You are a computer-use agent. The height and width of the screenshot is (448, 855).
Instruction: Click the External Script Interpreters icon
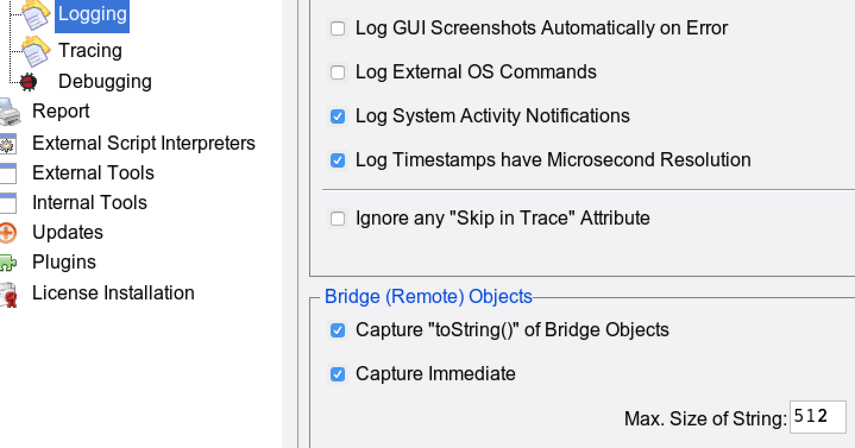8,144
